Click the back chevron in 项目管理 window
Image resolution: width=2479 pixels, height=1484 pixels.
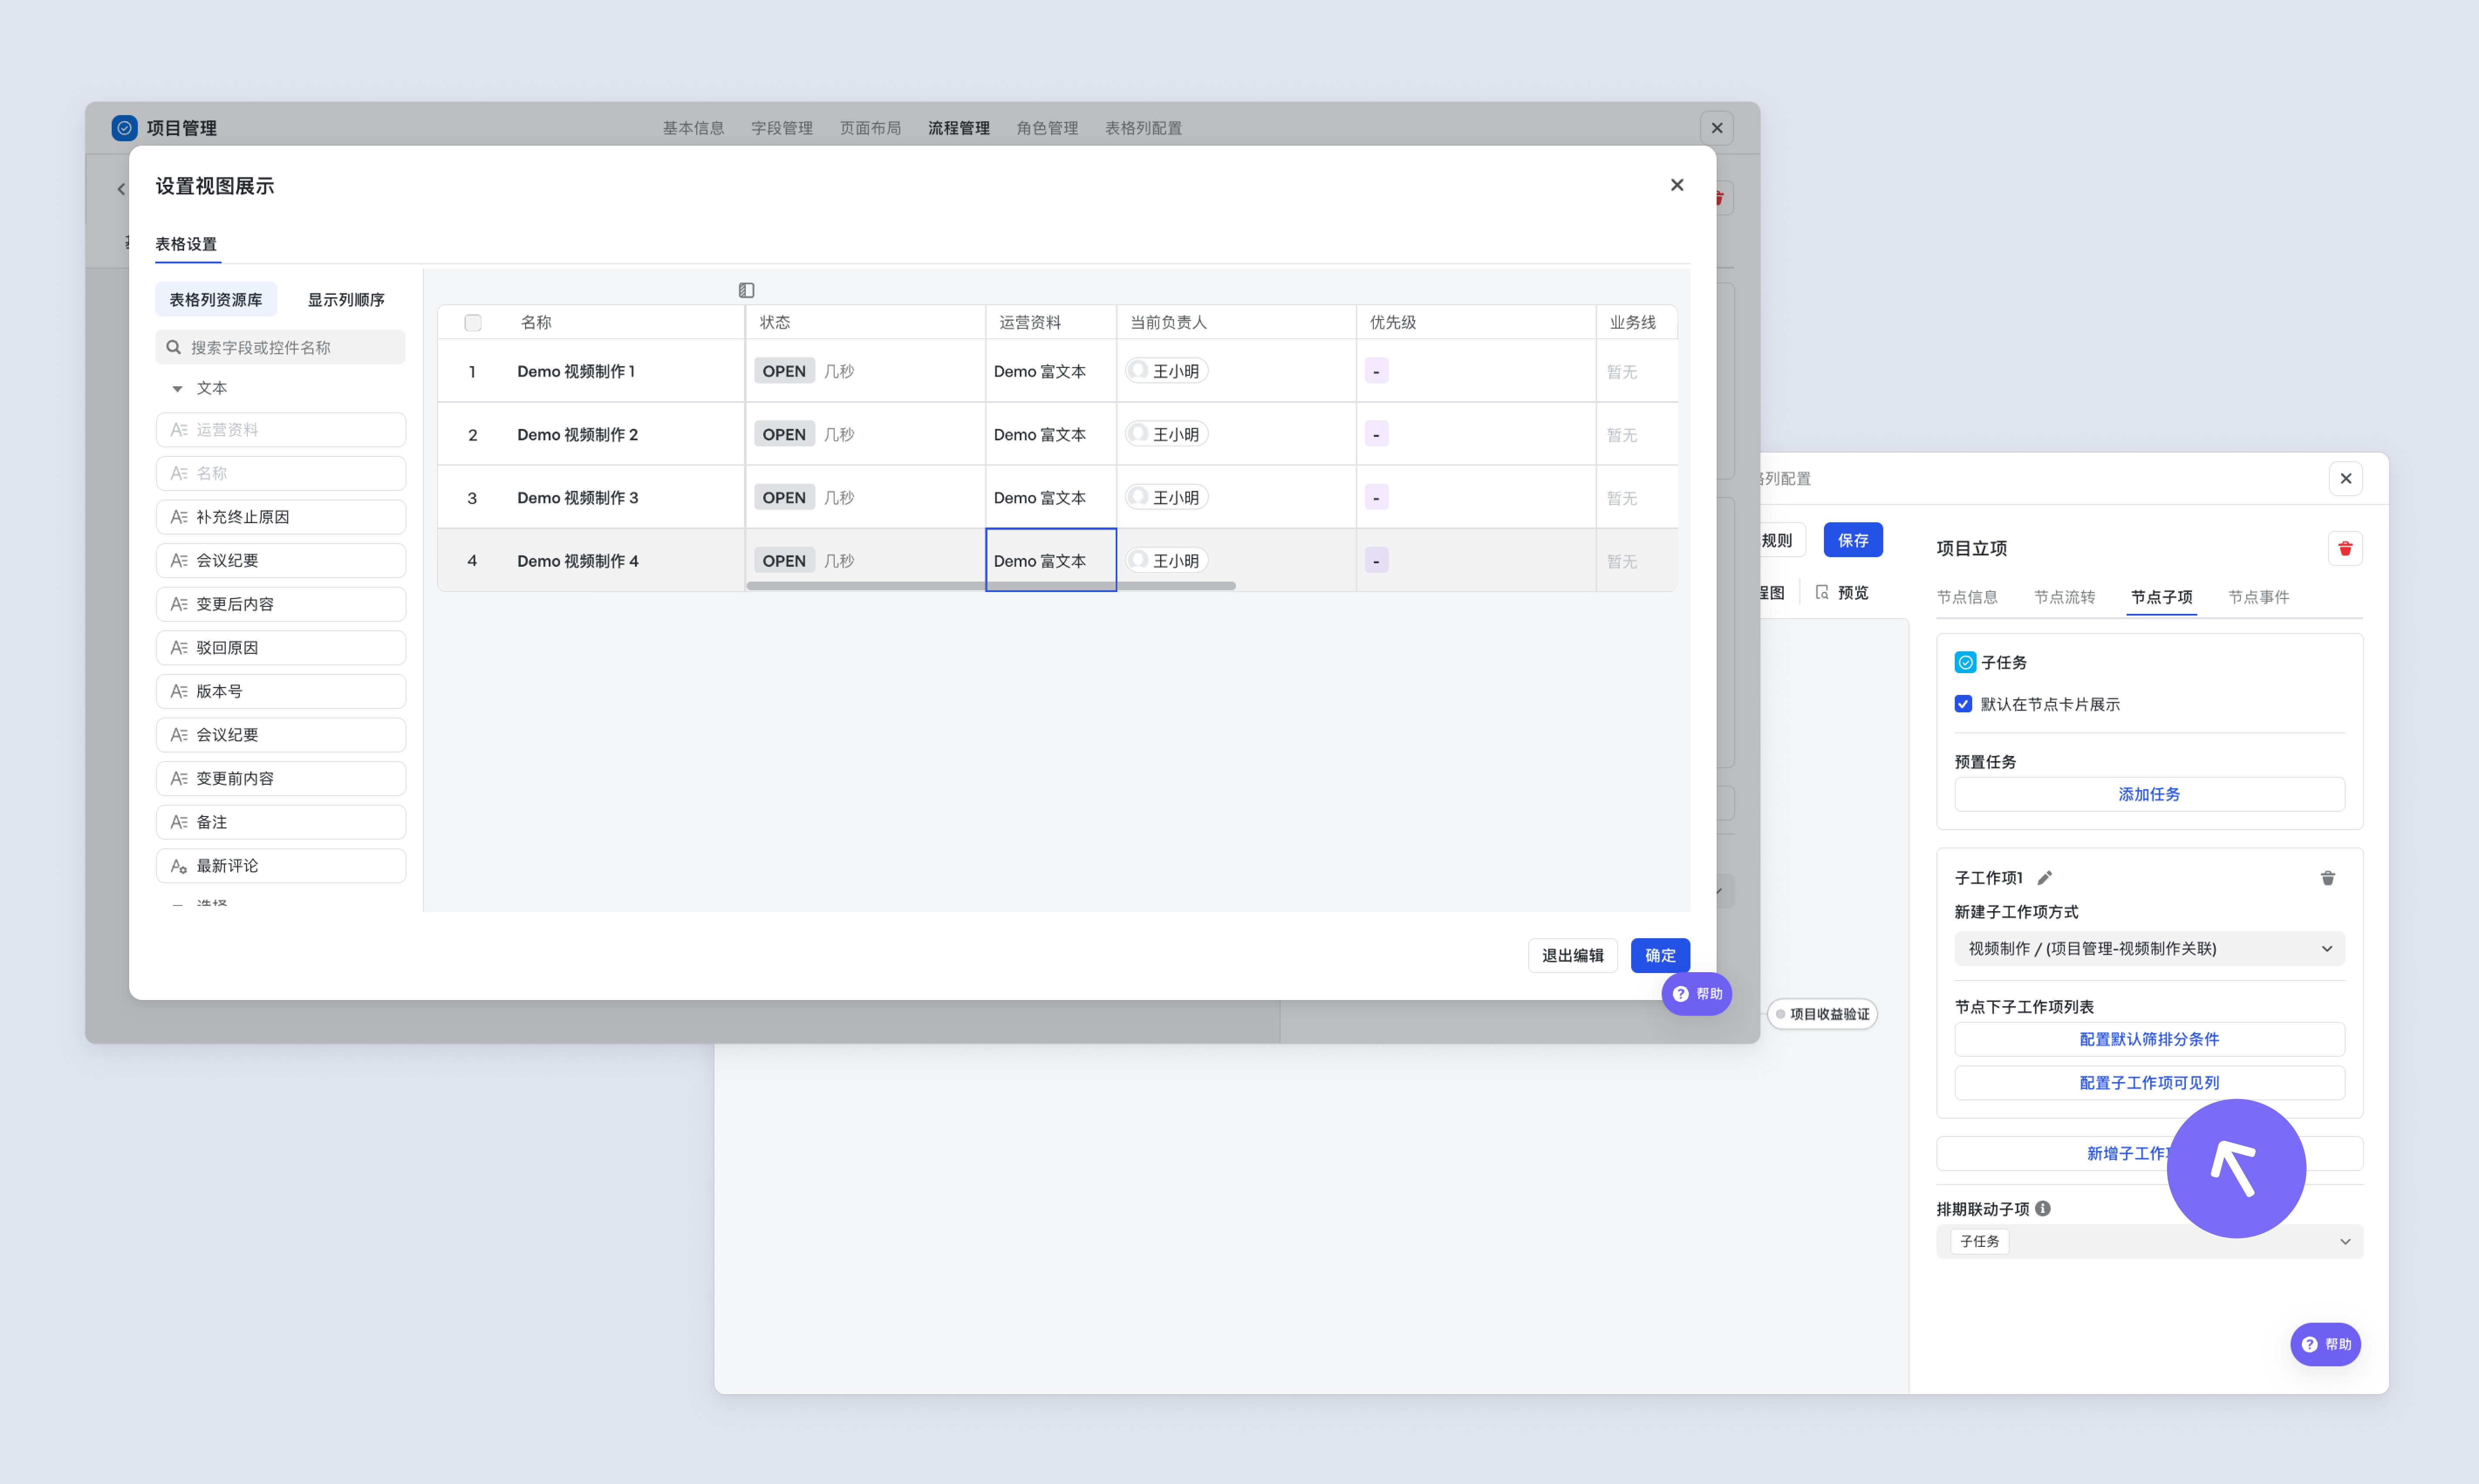pyautogui.click(x=121, y=189)
